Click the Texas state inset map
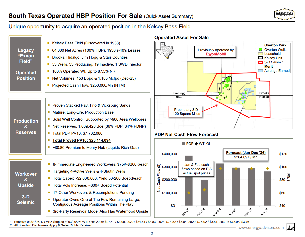Image resolution: width=305 pixels, height=237 pixels. (x=164, y=51)
